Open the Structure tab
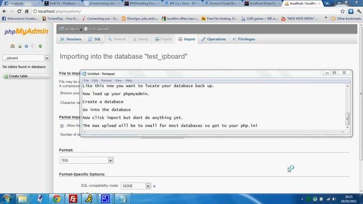The height and width of the screenshot is (204, 363). point(71,39)
